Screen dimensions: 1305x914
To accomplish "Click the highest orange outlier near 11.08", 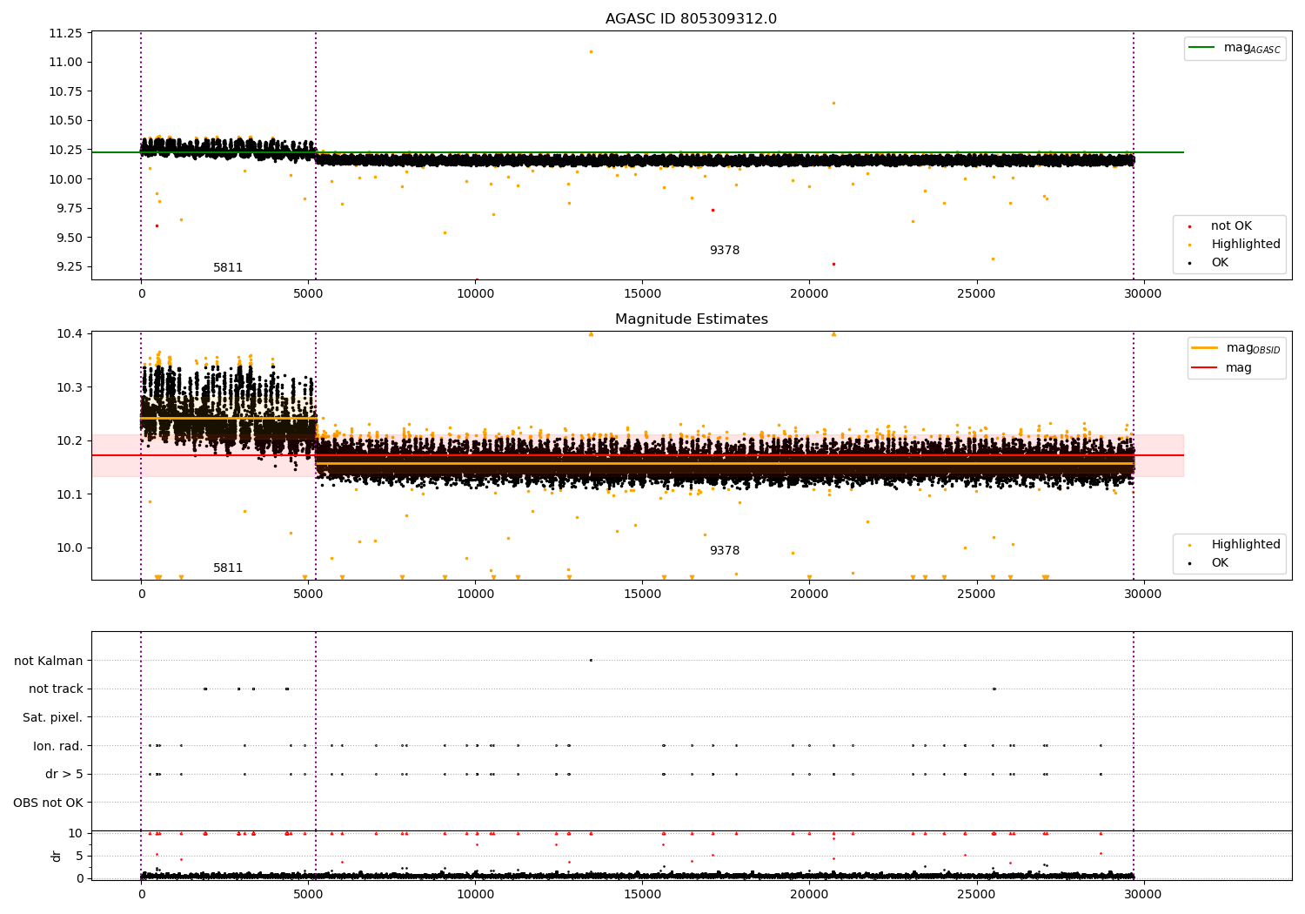I will coord(591,51).
